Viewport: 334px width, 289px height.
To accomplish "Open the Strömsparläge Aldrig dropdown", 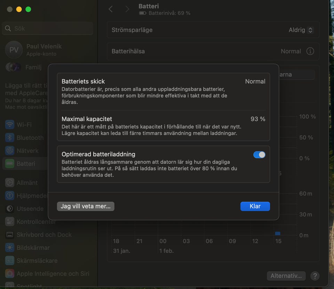I will pos(301,30).
